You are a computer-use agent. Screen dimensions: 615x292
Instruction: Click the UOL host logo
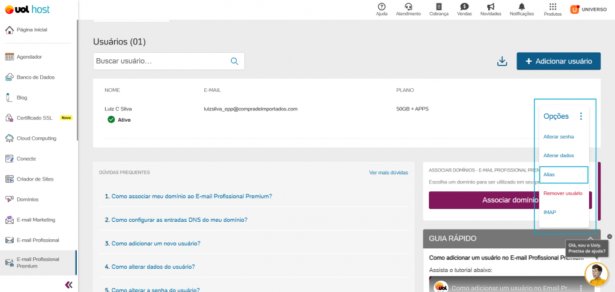coord(28,10)
